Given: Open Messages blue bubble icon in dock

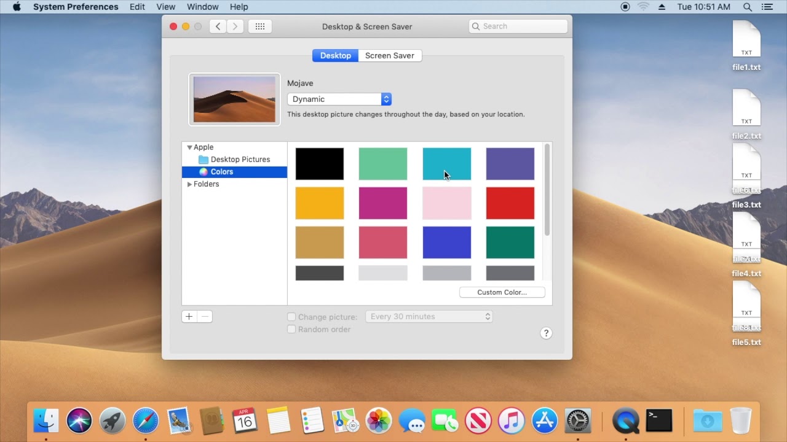Looking at the screenshot, I should coord(411,421).
